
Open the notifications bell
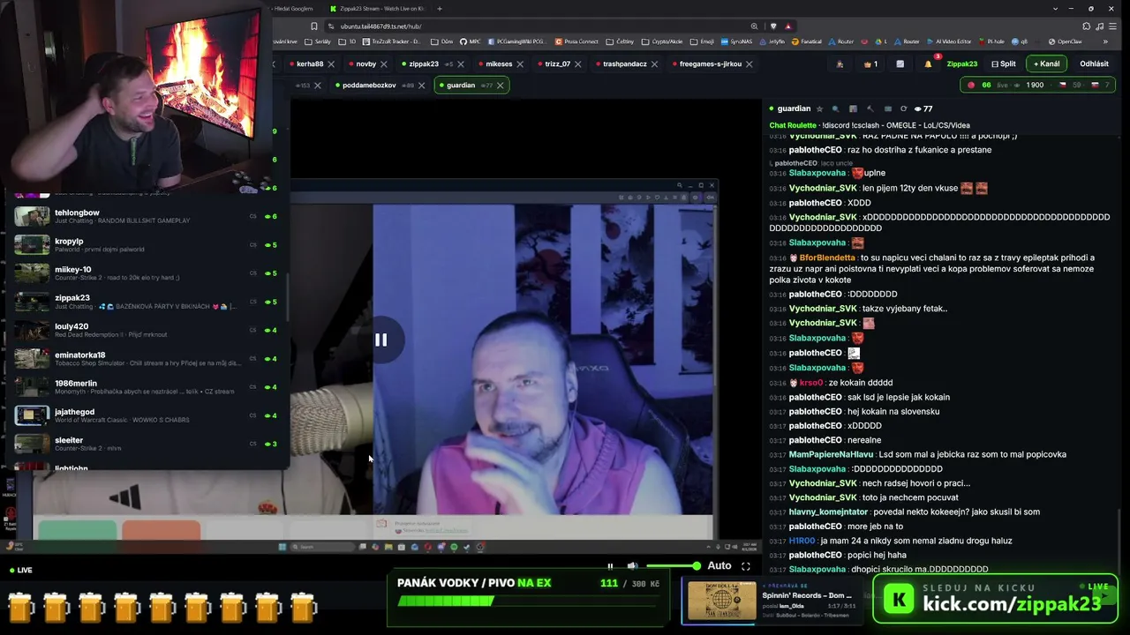928,64
